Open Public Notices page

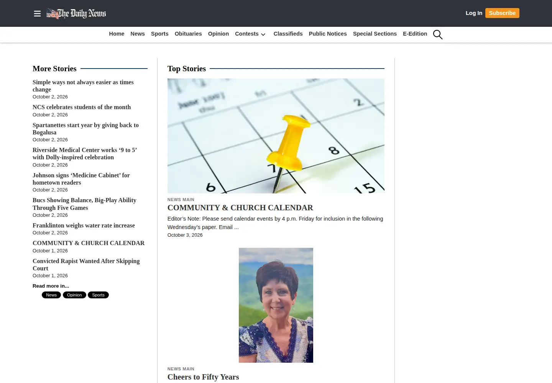[x=328, y=34]
